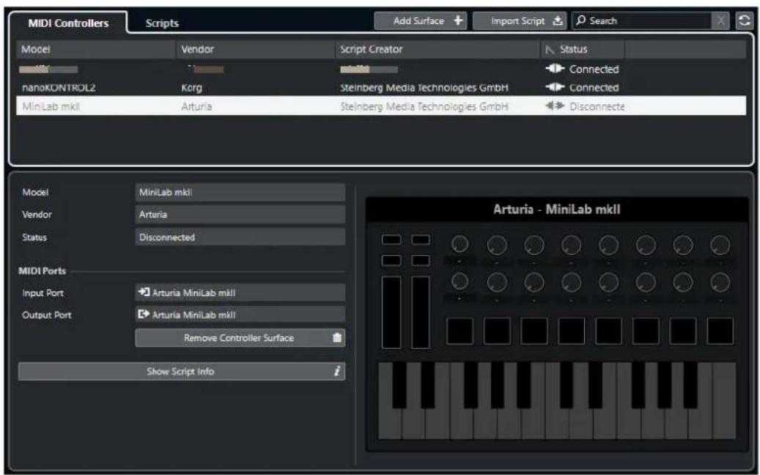
Task: Click the last knob in top row
Action: (x=720, y=245)
